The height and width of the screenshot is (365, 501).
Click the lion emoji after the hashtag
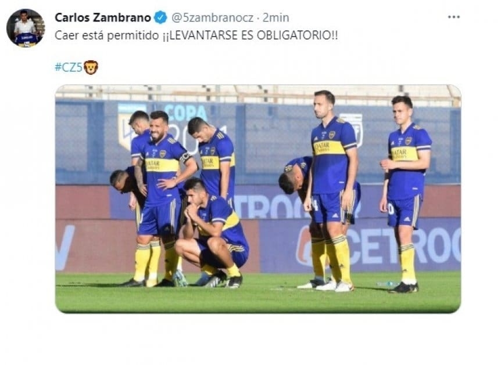(x=91, y=67)
